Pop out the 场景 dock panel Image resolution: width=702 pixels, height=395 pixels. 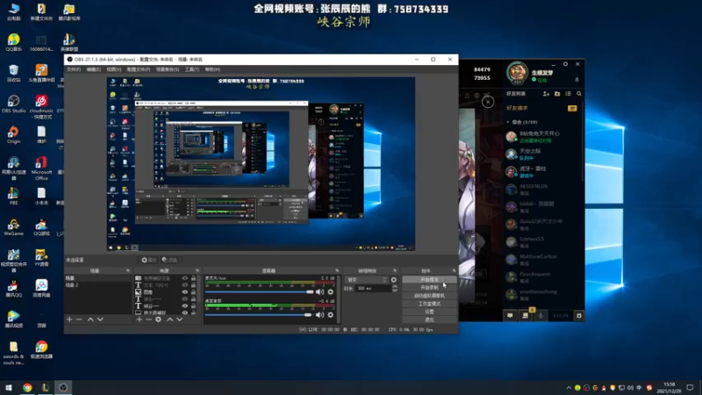(x=128, y=270)
